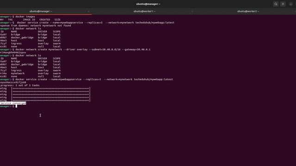Click the terminal prompt cursor block
Screen dimensions: 296x166
[16, 107]
